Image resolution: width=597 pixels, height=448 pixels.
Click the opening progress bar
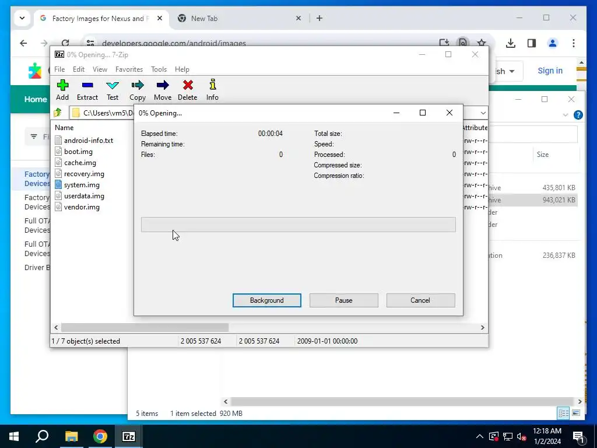pyautogui.click(x=298, y=225)
